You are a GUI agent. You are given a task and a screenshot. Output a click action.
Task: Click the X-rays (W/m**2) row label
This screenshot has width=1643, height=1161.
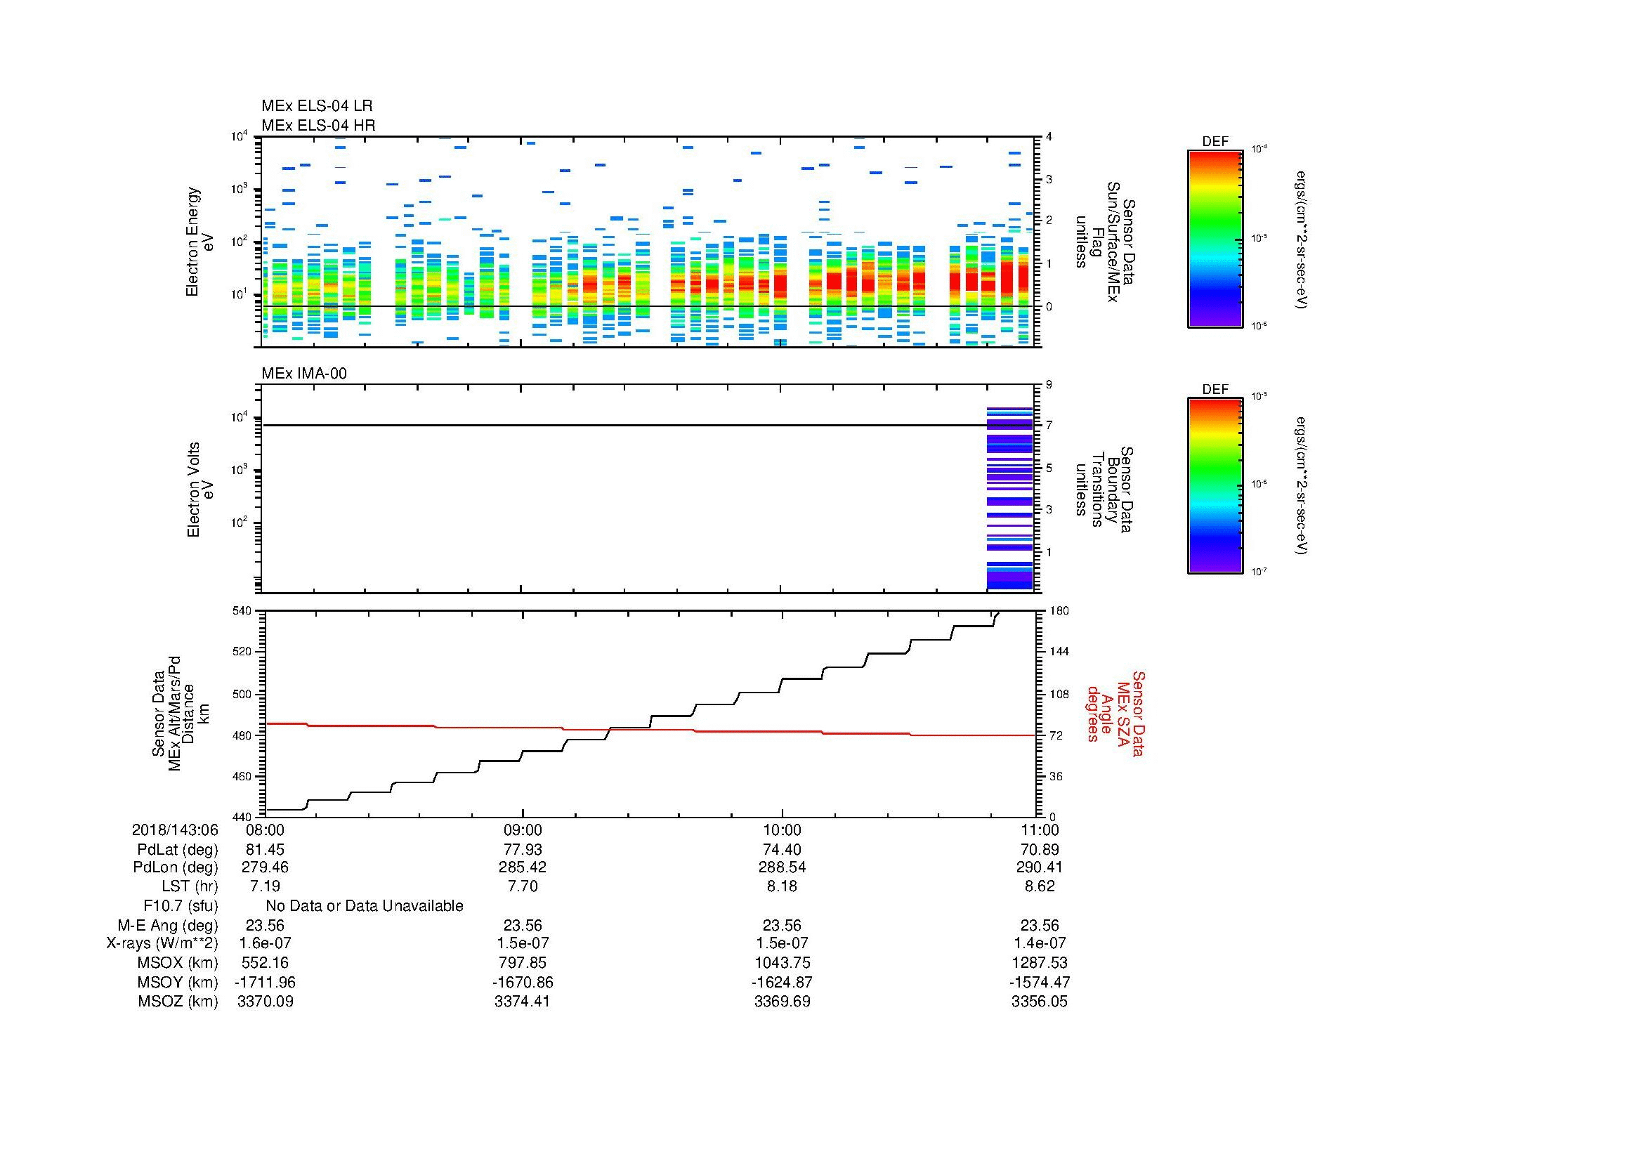point(162,943)
